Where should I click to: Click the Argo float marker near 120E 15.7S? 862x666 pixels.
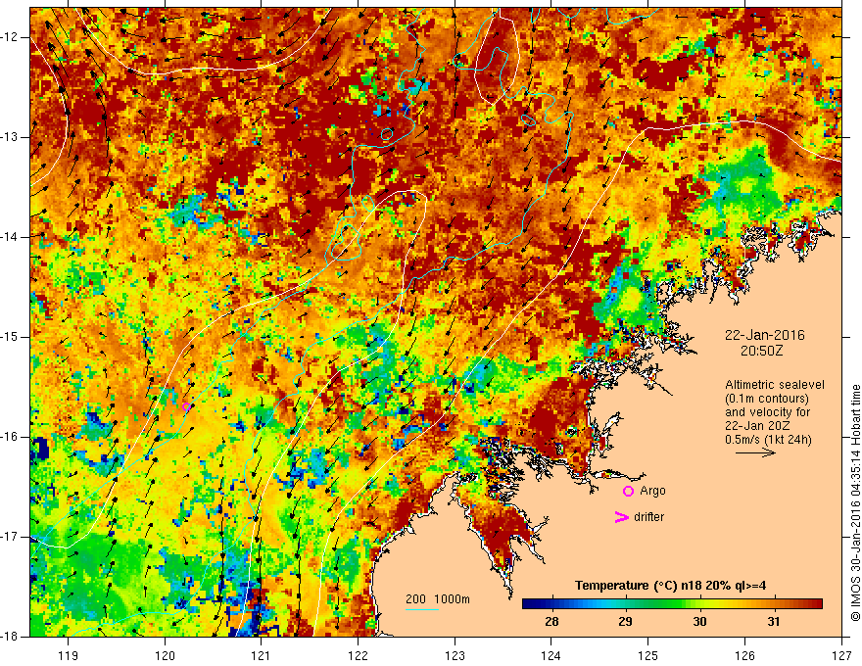pyautogui.click(x=186, y=407)
